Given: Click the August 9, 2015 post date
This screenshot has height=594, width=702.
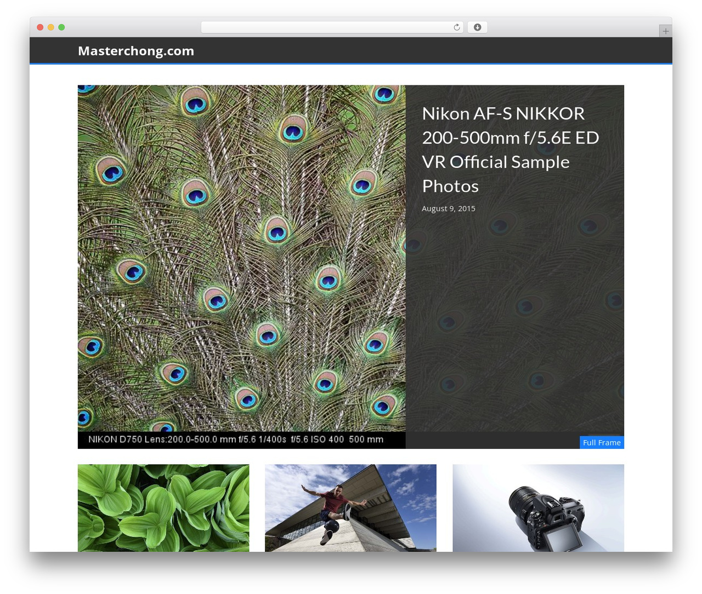Looking at the screenshot, I should tap(448, 208).
